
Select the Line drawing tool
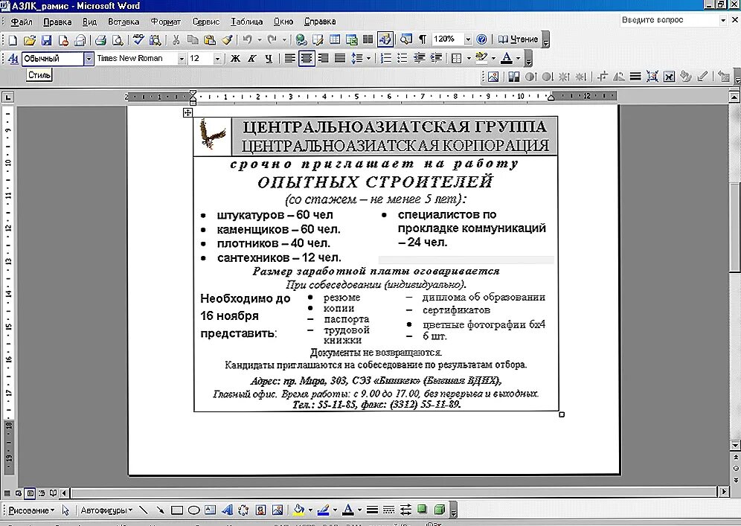pyautogui.click(x=144, y=510)
